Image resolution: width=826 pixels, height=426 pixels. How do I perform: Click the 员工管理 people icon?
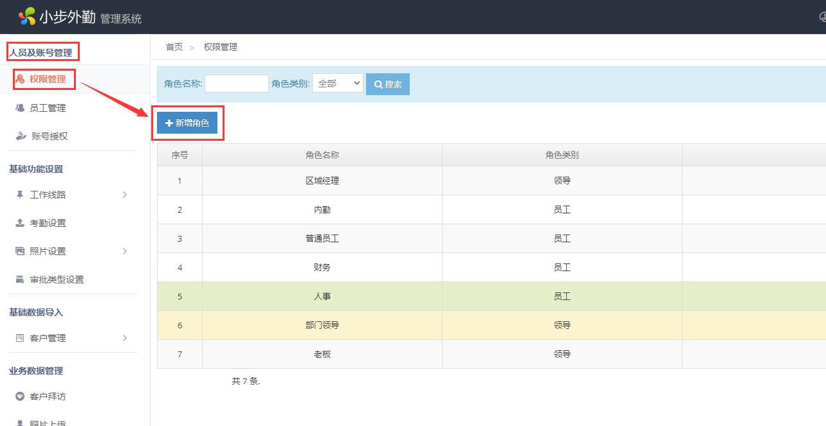coord(20,108)
